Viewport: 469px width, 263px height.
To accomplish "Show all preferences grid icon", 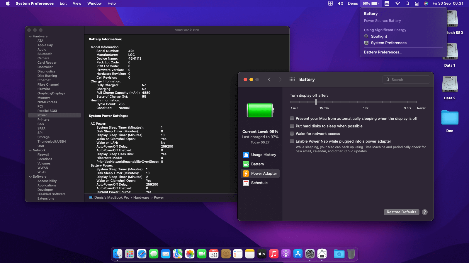I will click(292, 79).
